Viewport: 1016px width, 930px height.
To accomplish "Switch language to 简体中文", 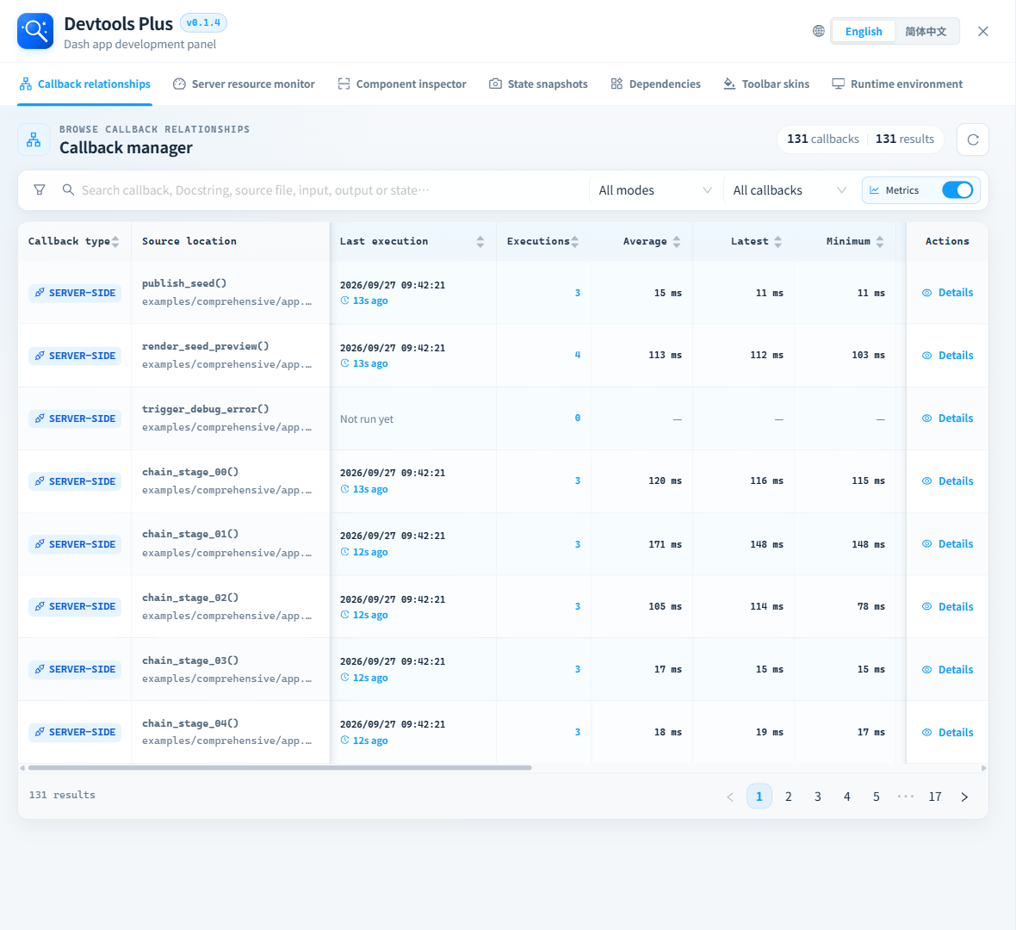I will click(926, 31).
